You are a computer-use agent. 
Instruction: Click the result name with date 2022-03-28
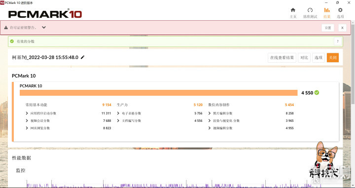pyautogui.click(x=45, y=57)
